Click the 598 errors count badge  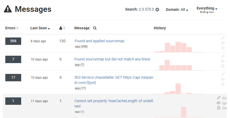click(13, 41)
